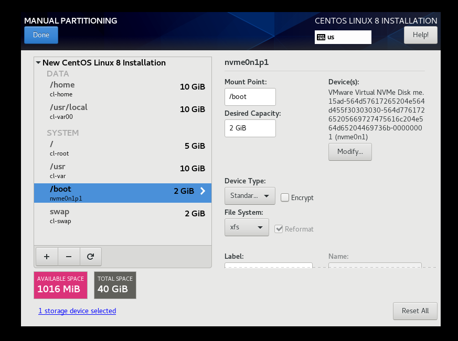The width and height of the screenshot is (458, 341).
Task: Click the Help! button
Action: tap(421, 35)
